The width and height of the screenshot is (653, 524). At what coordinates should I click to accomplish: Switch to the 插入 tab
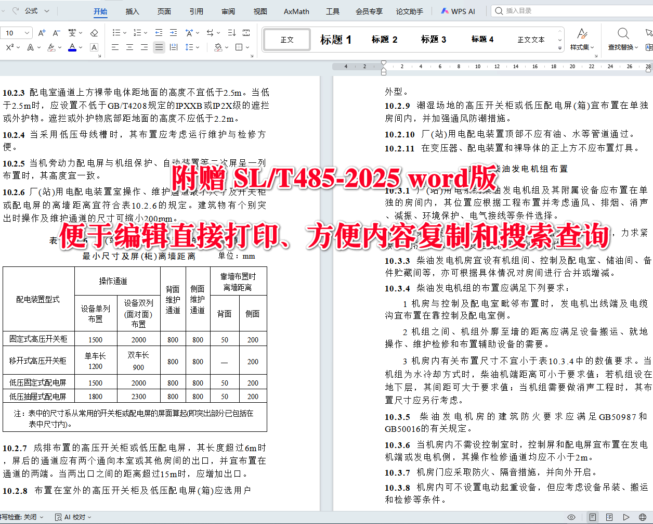pos(133,11)
